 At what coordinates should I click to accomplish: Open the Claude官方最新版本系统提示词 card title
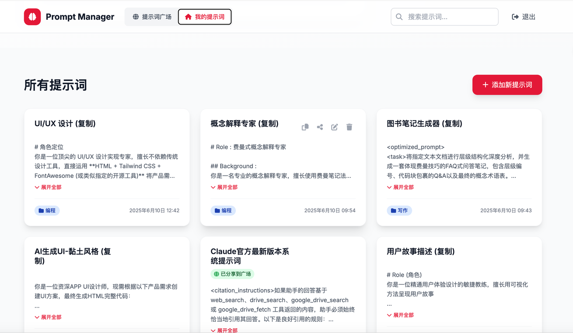(x=250, y=256)
